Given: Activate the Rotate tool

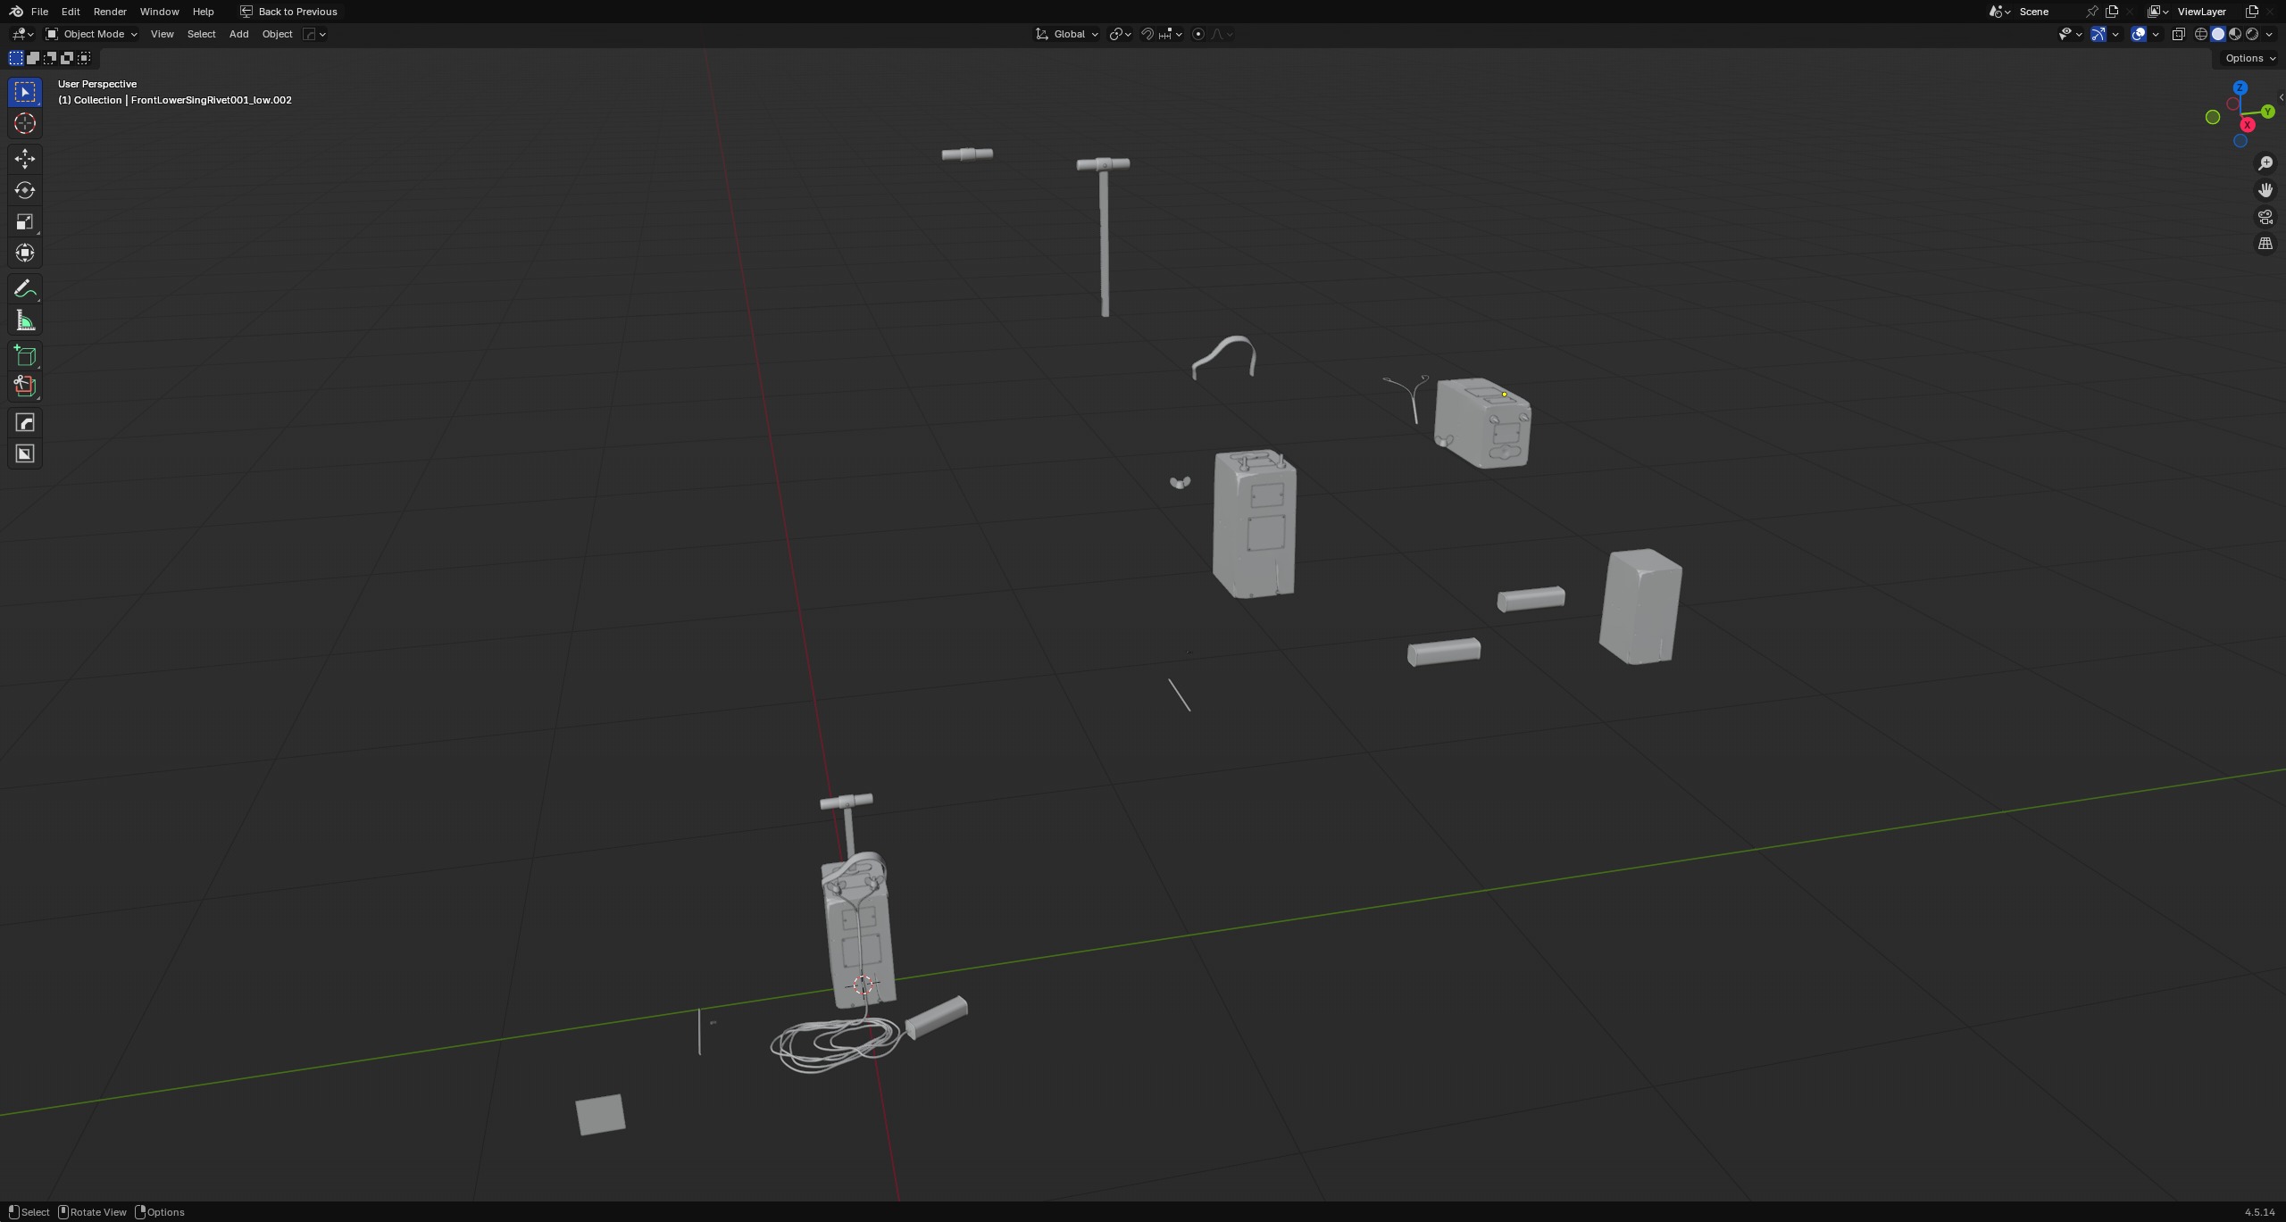Looking at the screenshot, I should [x=24, y=190].
